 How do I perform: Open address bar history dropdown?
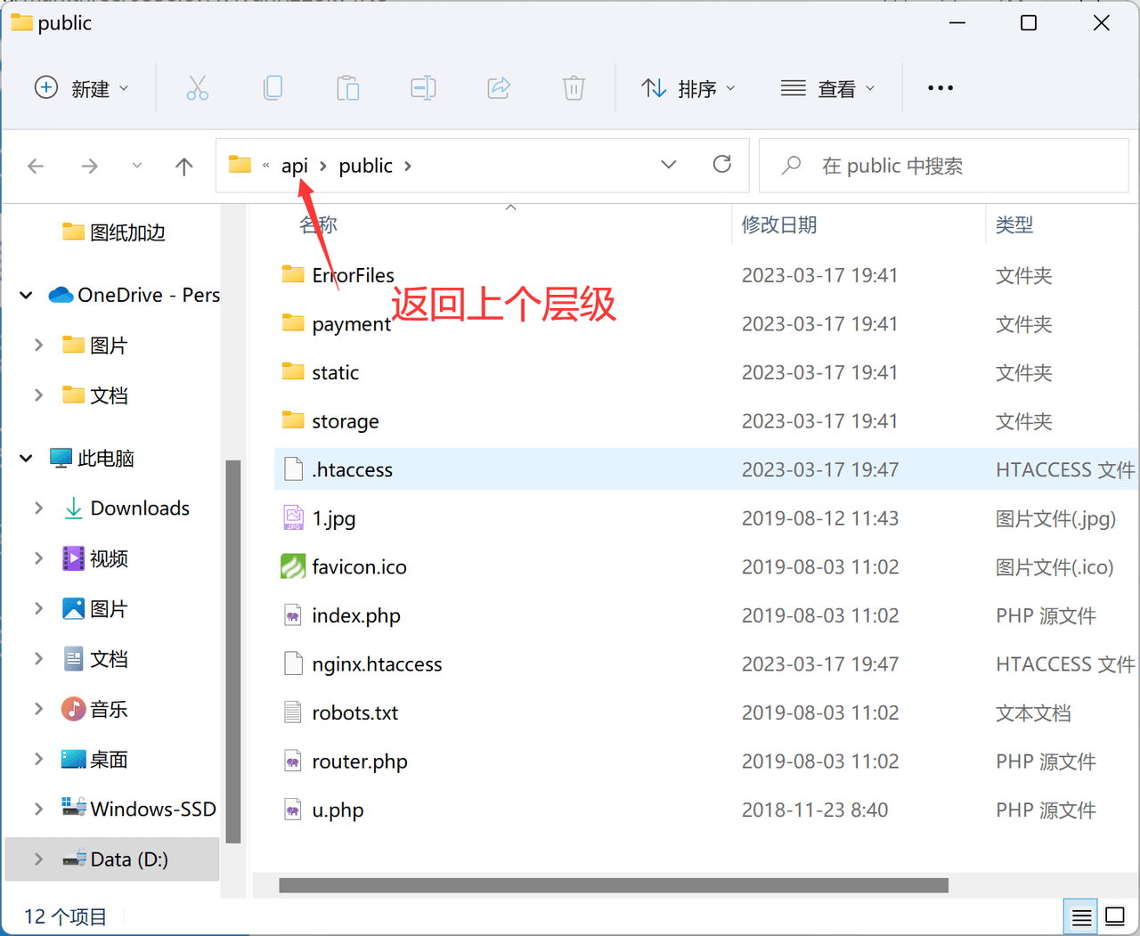669,165
